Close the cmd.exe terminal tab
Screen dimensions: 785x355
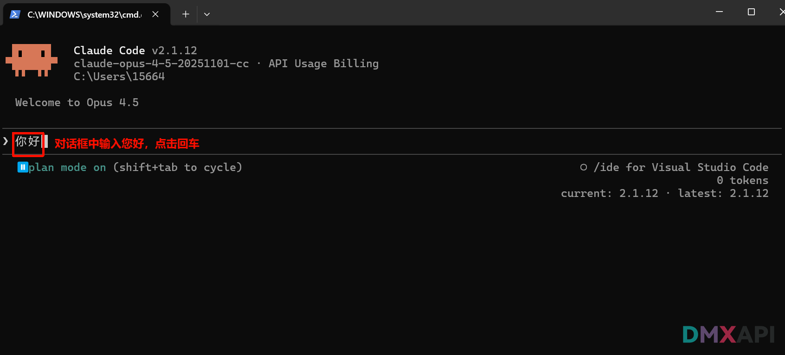[x=155, y=14]
